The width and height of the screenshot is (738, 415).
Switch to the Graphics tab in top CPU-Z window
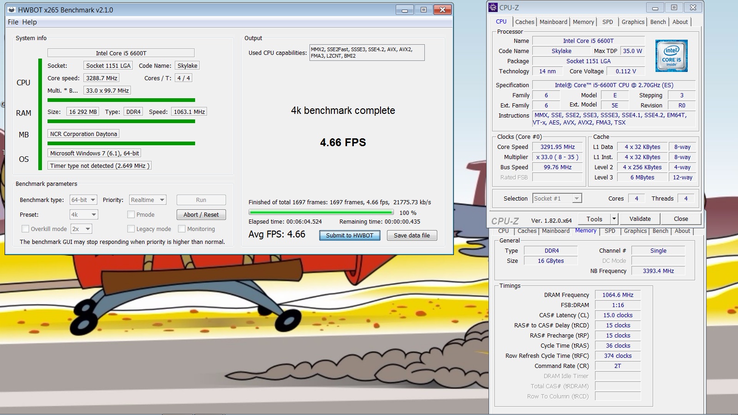pos(633,22)
